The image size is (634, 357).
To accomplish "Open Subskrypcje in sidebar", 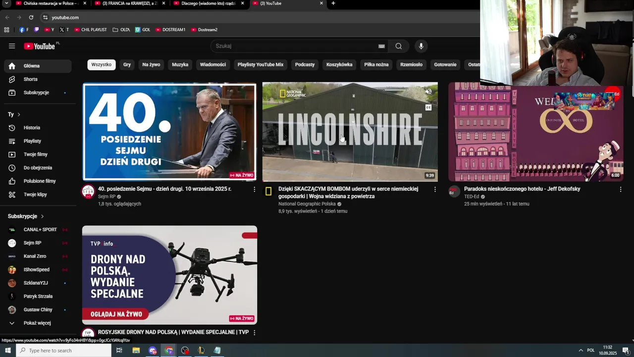I will coord(38,93).
